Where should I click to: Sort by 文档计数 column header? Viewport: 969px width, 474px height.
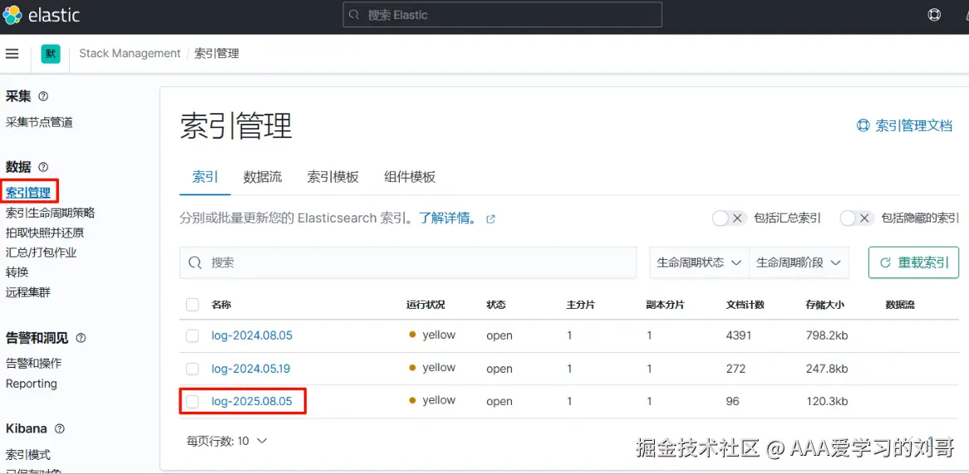point(745,305)
